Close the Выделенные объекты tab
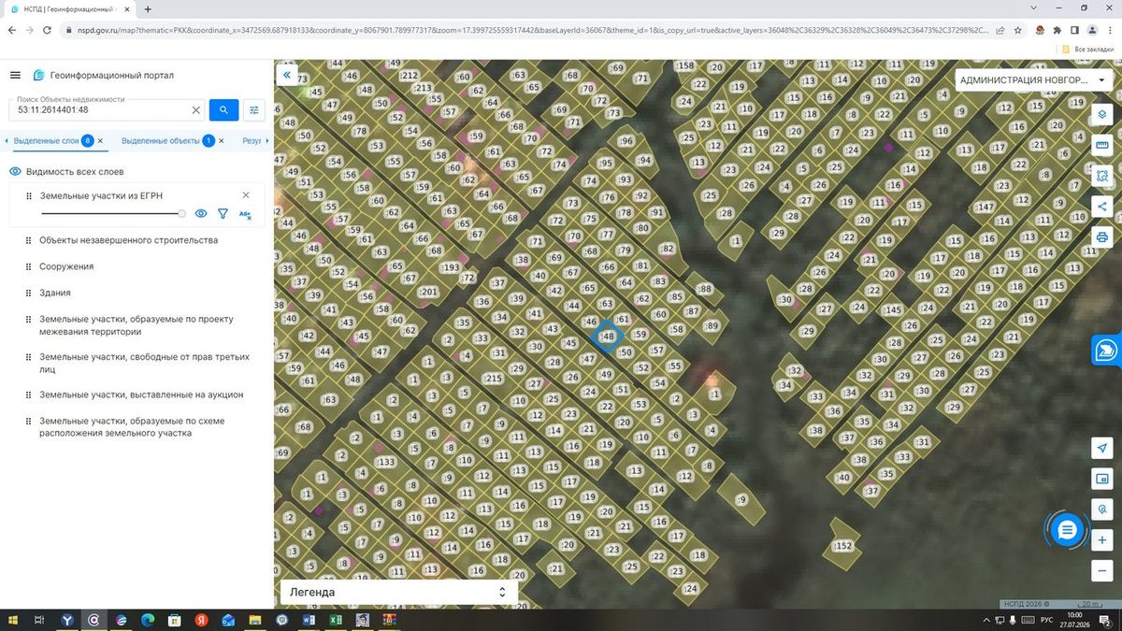 click(221, 141)
